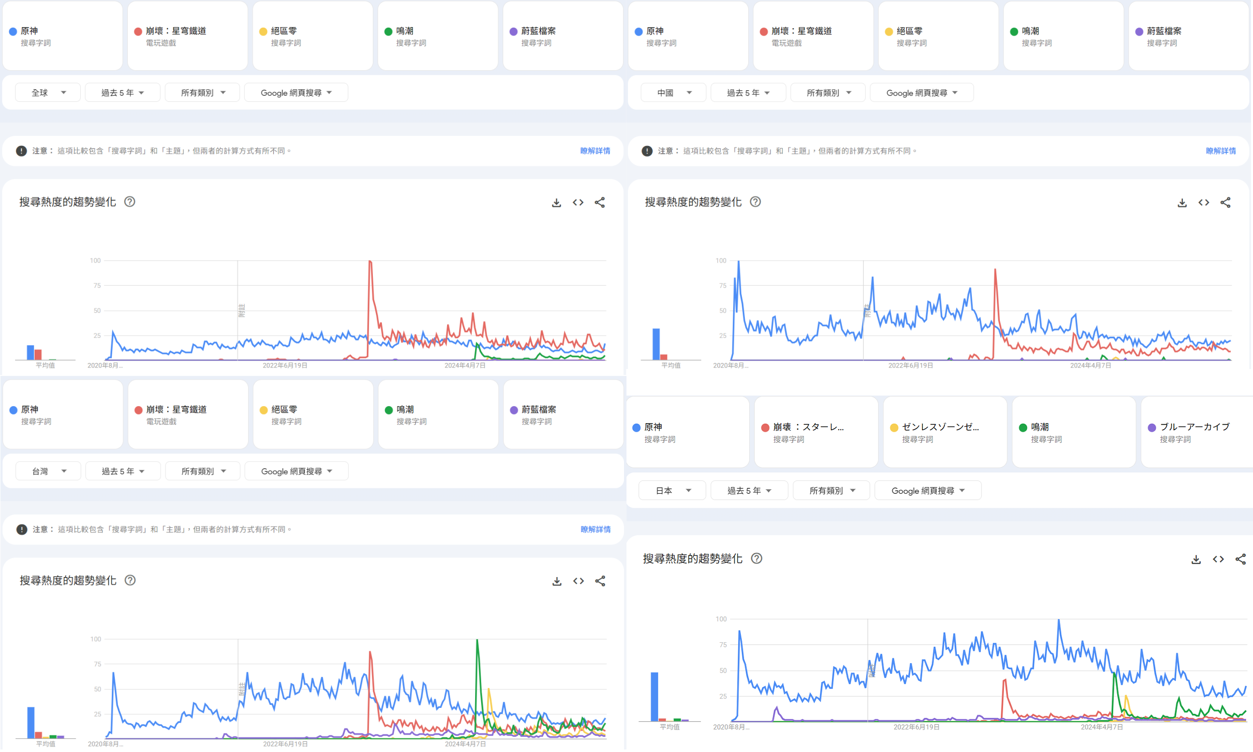Select 蔚藍檔案 term card in global (全球) panel
This screenshot has width=1253, height=752.
[x=563, y=36]
